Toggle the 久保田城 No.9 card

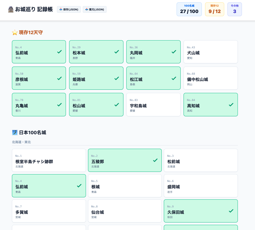[201, 211]
